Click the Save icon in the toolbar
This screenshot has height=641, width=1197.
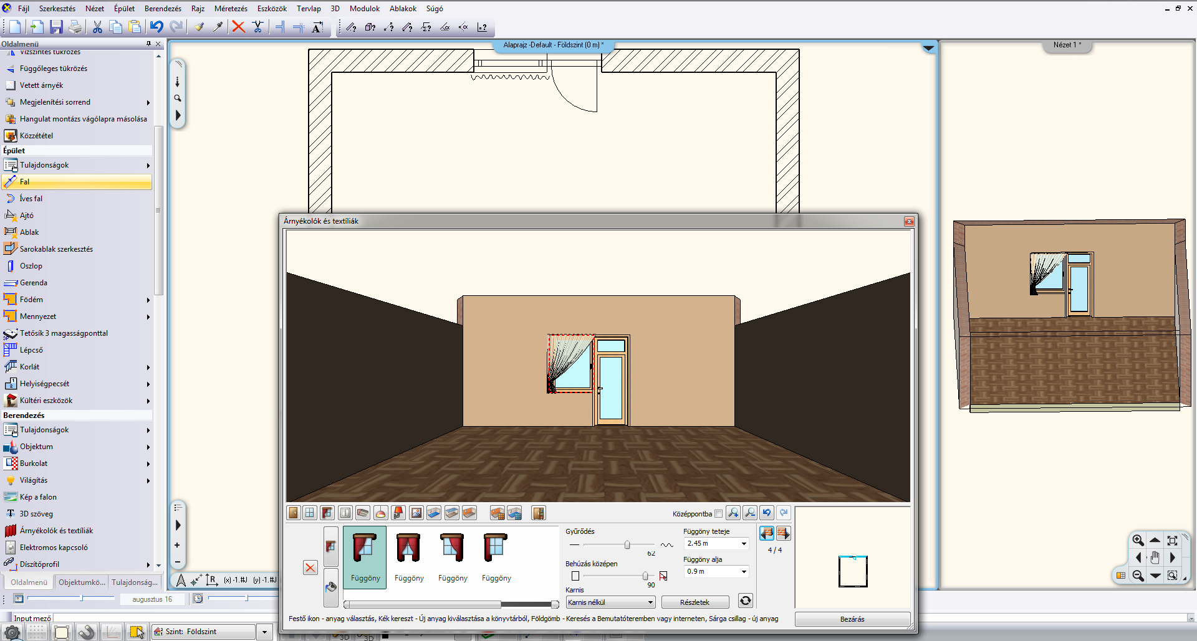pos(56,27)
